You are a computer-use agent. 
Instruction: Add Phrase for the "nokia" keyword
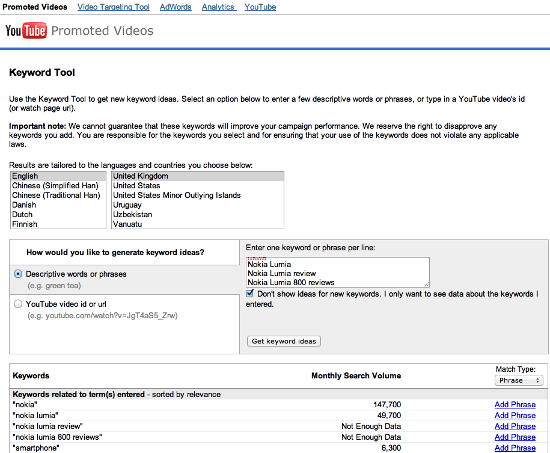click(x=515, y=405)
